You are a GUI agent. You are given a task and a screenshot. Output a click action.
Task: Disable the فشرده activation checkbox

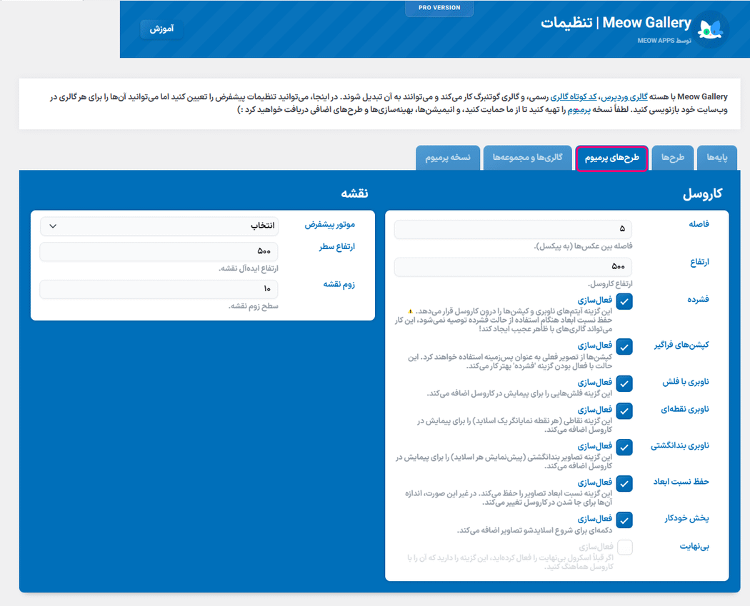click(624, 301)
